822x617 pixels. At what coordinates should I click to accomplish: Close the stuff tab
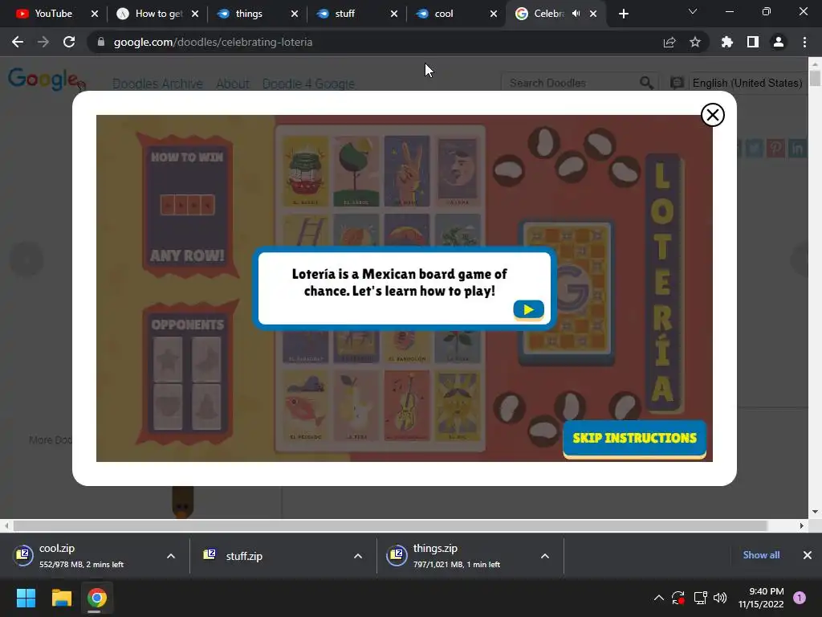(x=393, y=14)
